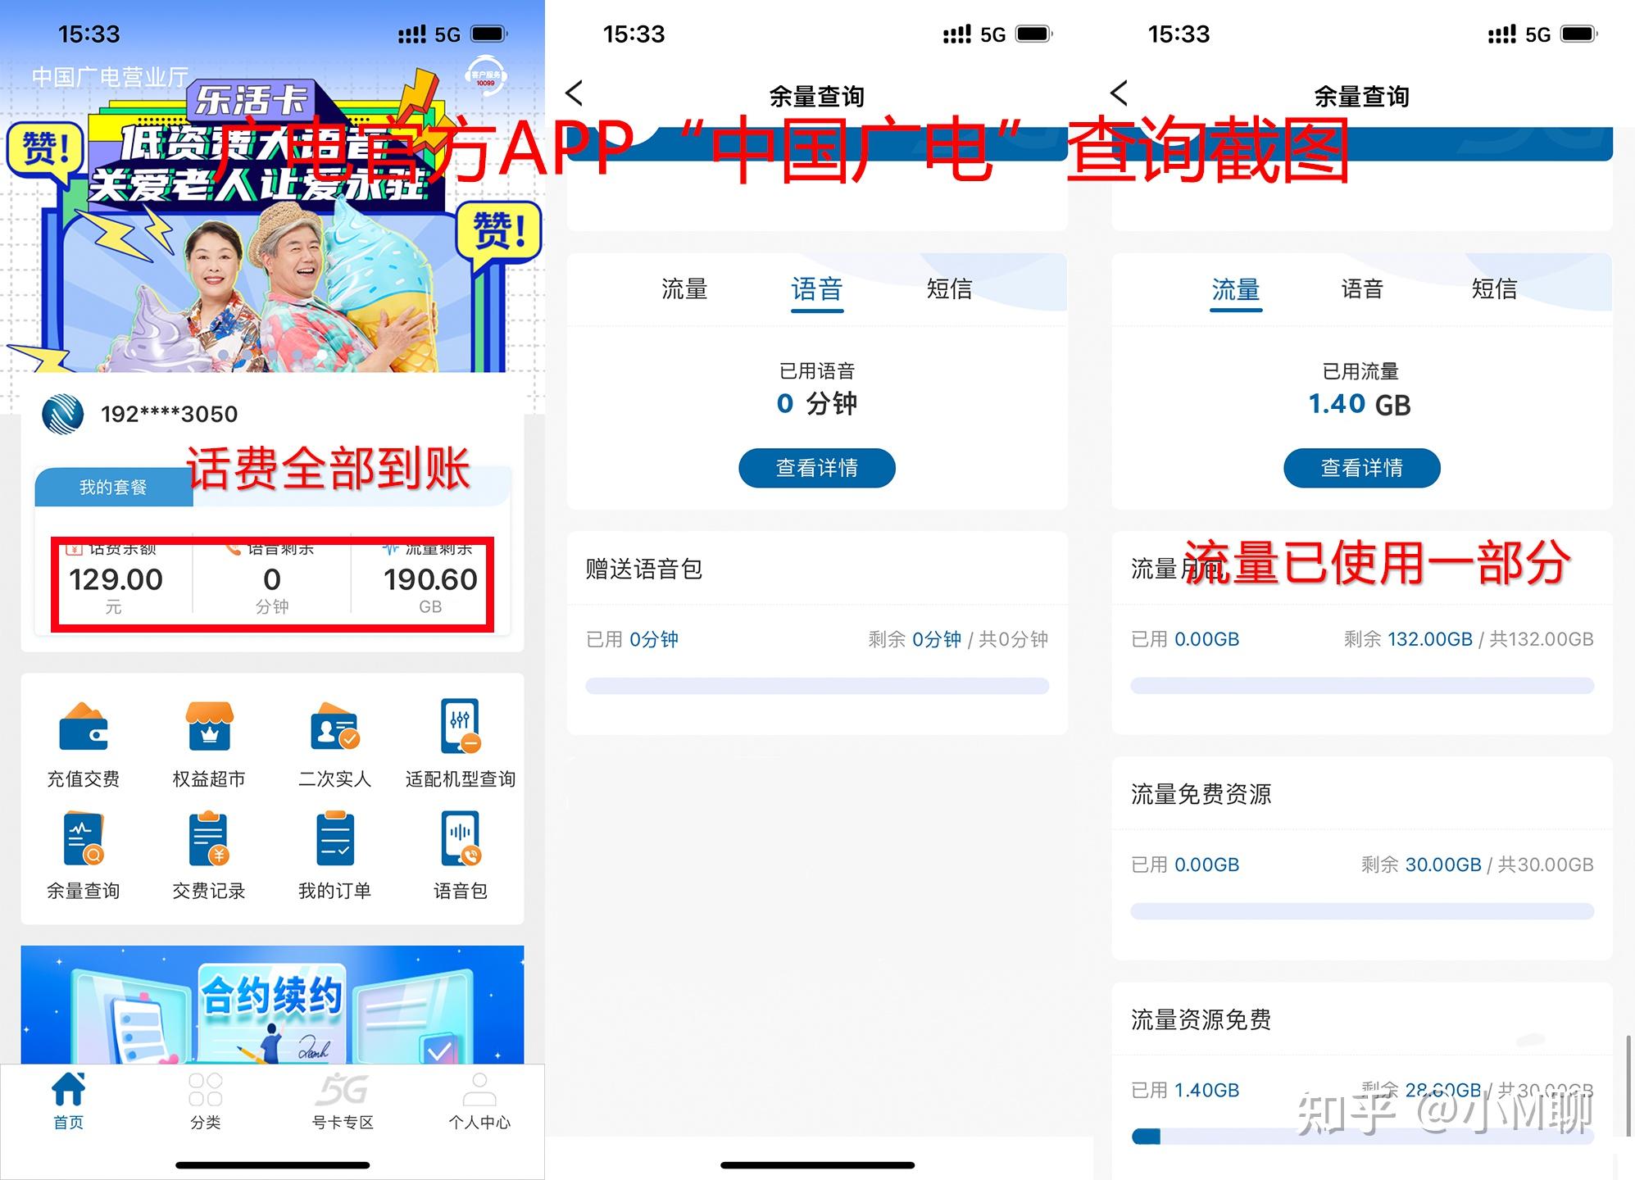Tap customer service 10099 headset icon
The height and width of the screenshot is (1180, 1635).
point(486,77)
